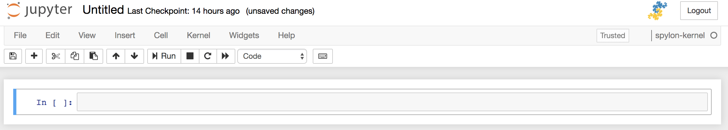Open the command palette keyboard icon
This screenshot has width=728, height=130.
tap(323, 56)
